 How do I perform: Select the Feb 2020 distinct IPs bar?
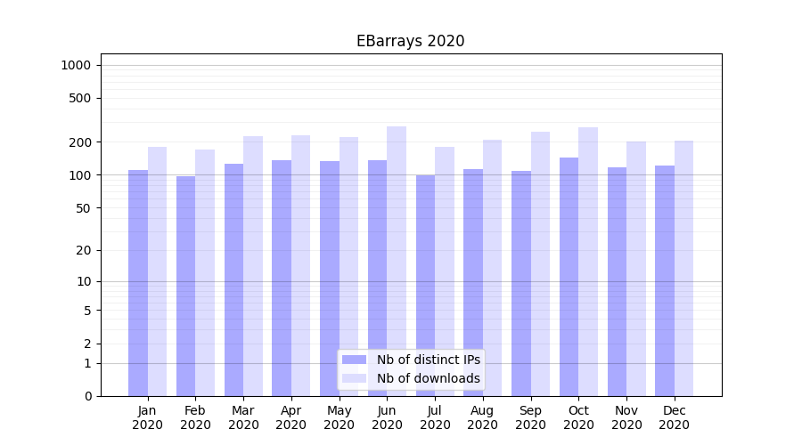point(185,285)
